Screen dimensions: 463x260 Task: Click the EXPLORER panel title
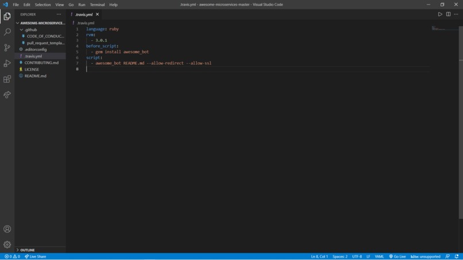click(28, 14)
